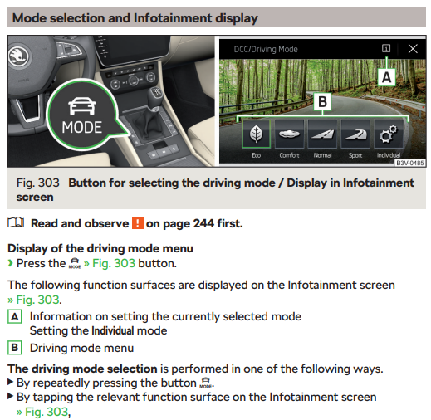Click the A callout label on infotainment screen
431x420 pixels.
386,77
